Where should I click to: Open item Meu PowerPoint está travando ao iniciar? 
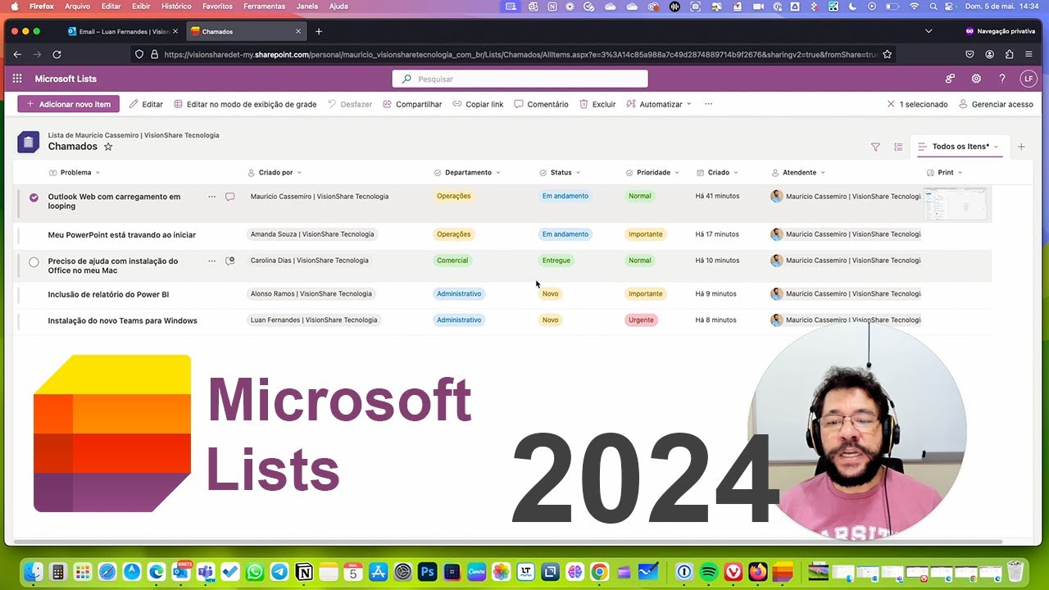tap(122, 235)
